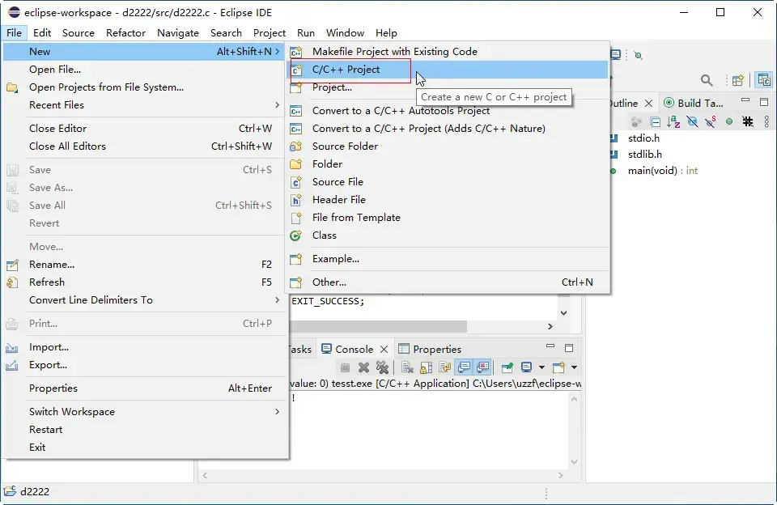Select Source Folder in New submenu
Image resolution: width=777 pixels, height=505 pixels.
tap(448, 146)
